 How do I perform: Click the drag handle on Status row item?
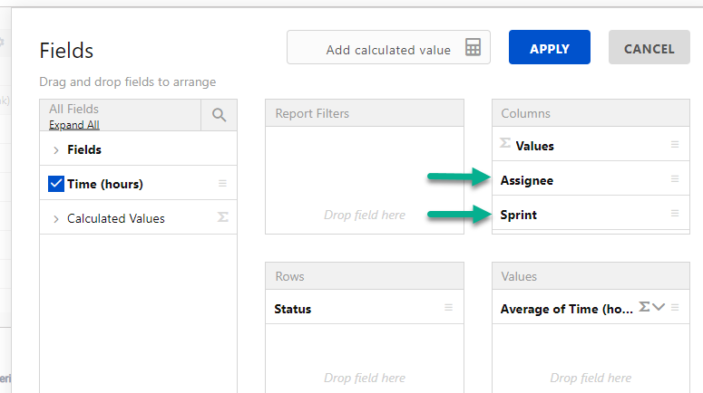point(448,307)
